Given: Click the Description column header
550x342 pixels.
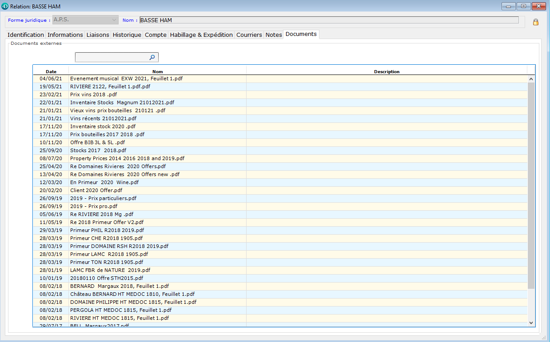Looking at the screenshot, I should 387,71.
